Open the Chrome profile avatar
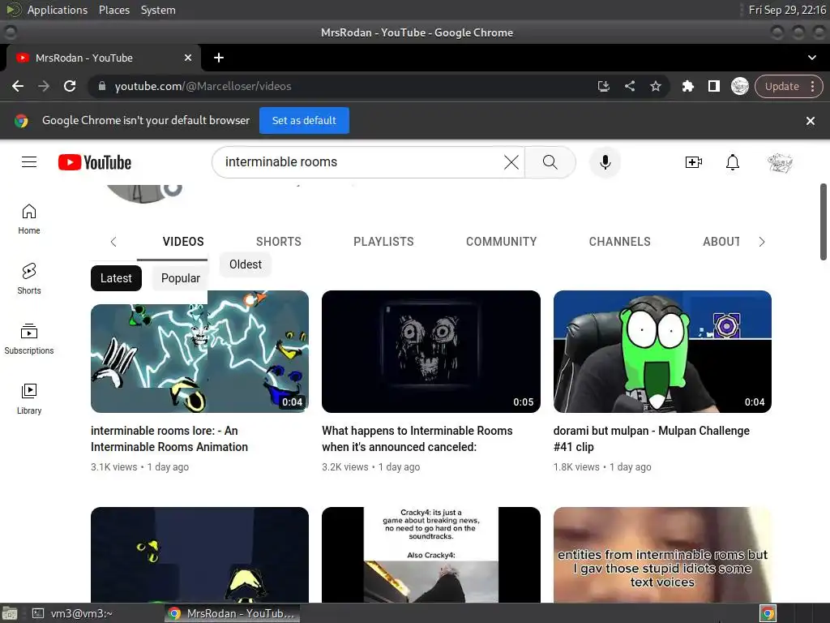Viewport: 830px width, 623px height. [739, 86]
